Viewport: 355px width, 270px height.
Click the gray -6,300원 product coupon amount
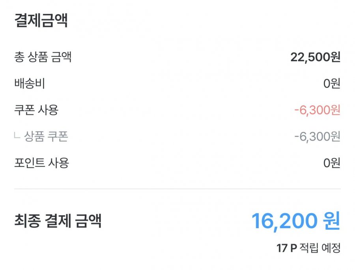(x=317, y=137)
